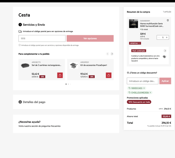Increase the oven quantity with the plus button
Viewport: 175px width, 158px height.
[167, 38]
